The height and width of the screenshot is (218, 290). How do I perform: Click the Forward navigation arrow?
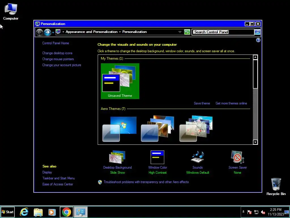pyautogui.click(x=48, y=32)
